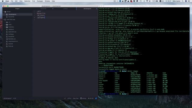Screen dimensions: 192x108
Task: Click the '.git/' line in editor
Action: click(x=39, y=11)
